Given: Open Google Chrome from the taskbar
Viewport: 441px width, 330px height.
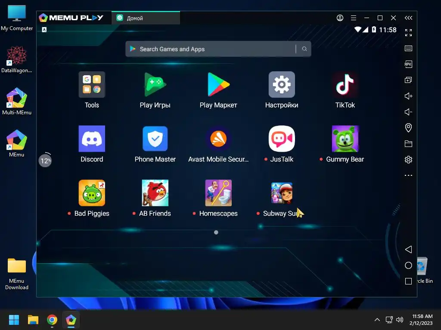Looking at the screenshot, I should [52, 320].
